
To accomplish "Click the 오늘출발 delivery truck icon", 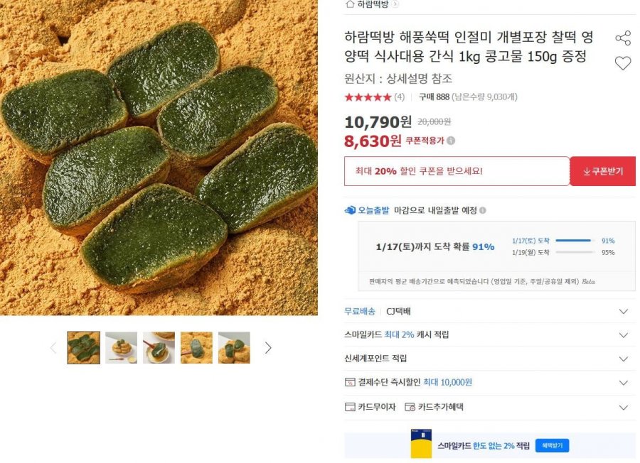I will click(350, 210).
